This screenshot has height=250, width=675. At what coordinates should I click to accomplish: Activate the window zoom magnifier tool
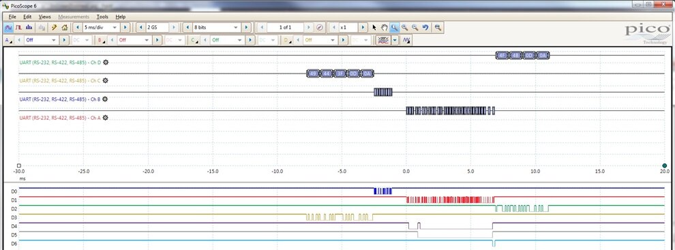coord(394,27)
